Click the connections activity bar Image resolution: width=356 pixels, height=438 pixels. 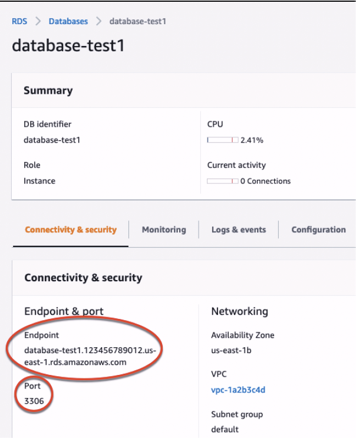point(223,182)
